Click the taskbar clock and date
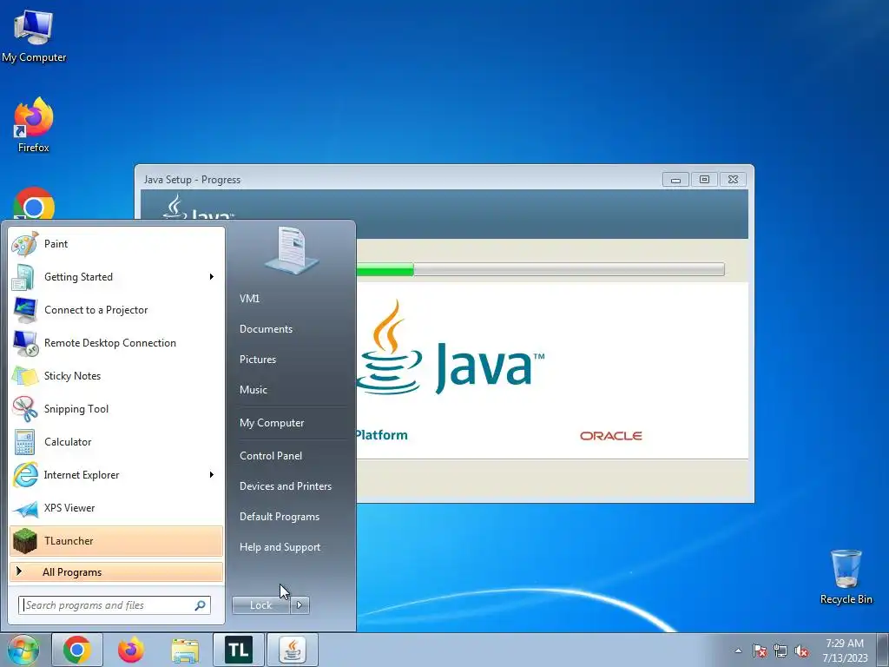The image size is (889, 667). [x=845, y=650]
